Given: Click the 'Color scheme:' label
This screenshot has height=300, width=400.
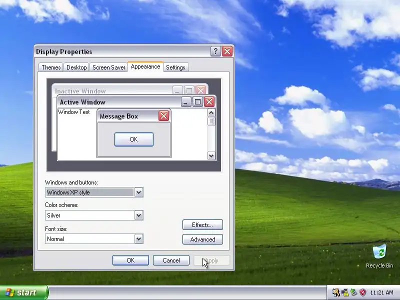Looking at the screenshot, I should (x=61, y=205).
